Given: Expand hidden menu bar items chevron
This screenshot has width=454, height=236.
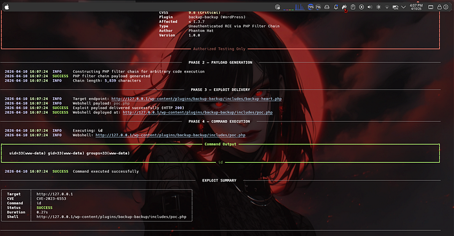Looking at the screenshot, I should tap(403, 7).
